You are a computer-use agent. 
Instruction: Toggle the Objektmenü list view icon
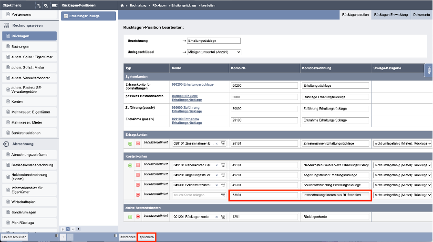point(54,5)
